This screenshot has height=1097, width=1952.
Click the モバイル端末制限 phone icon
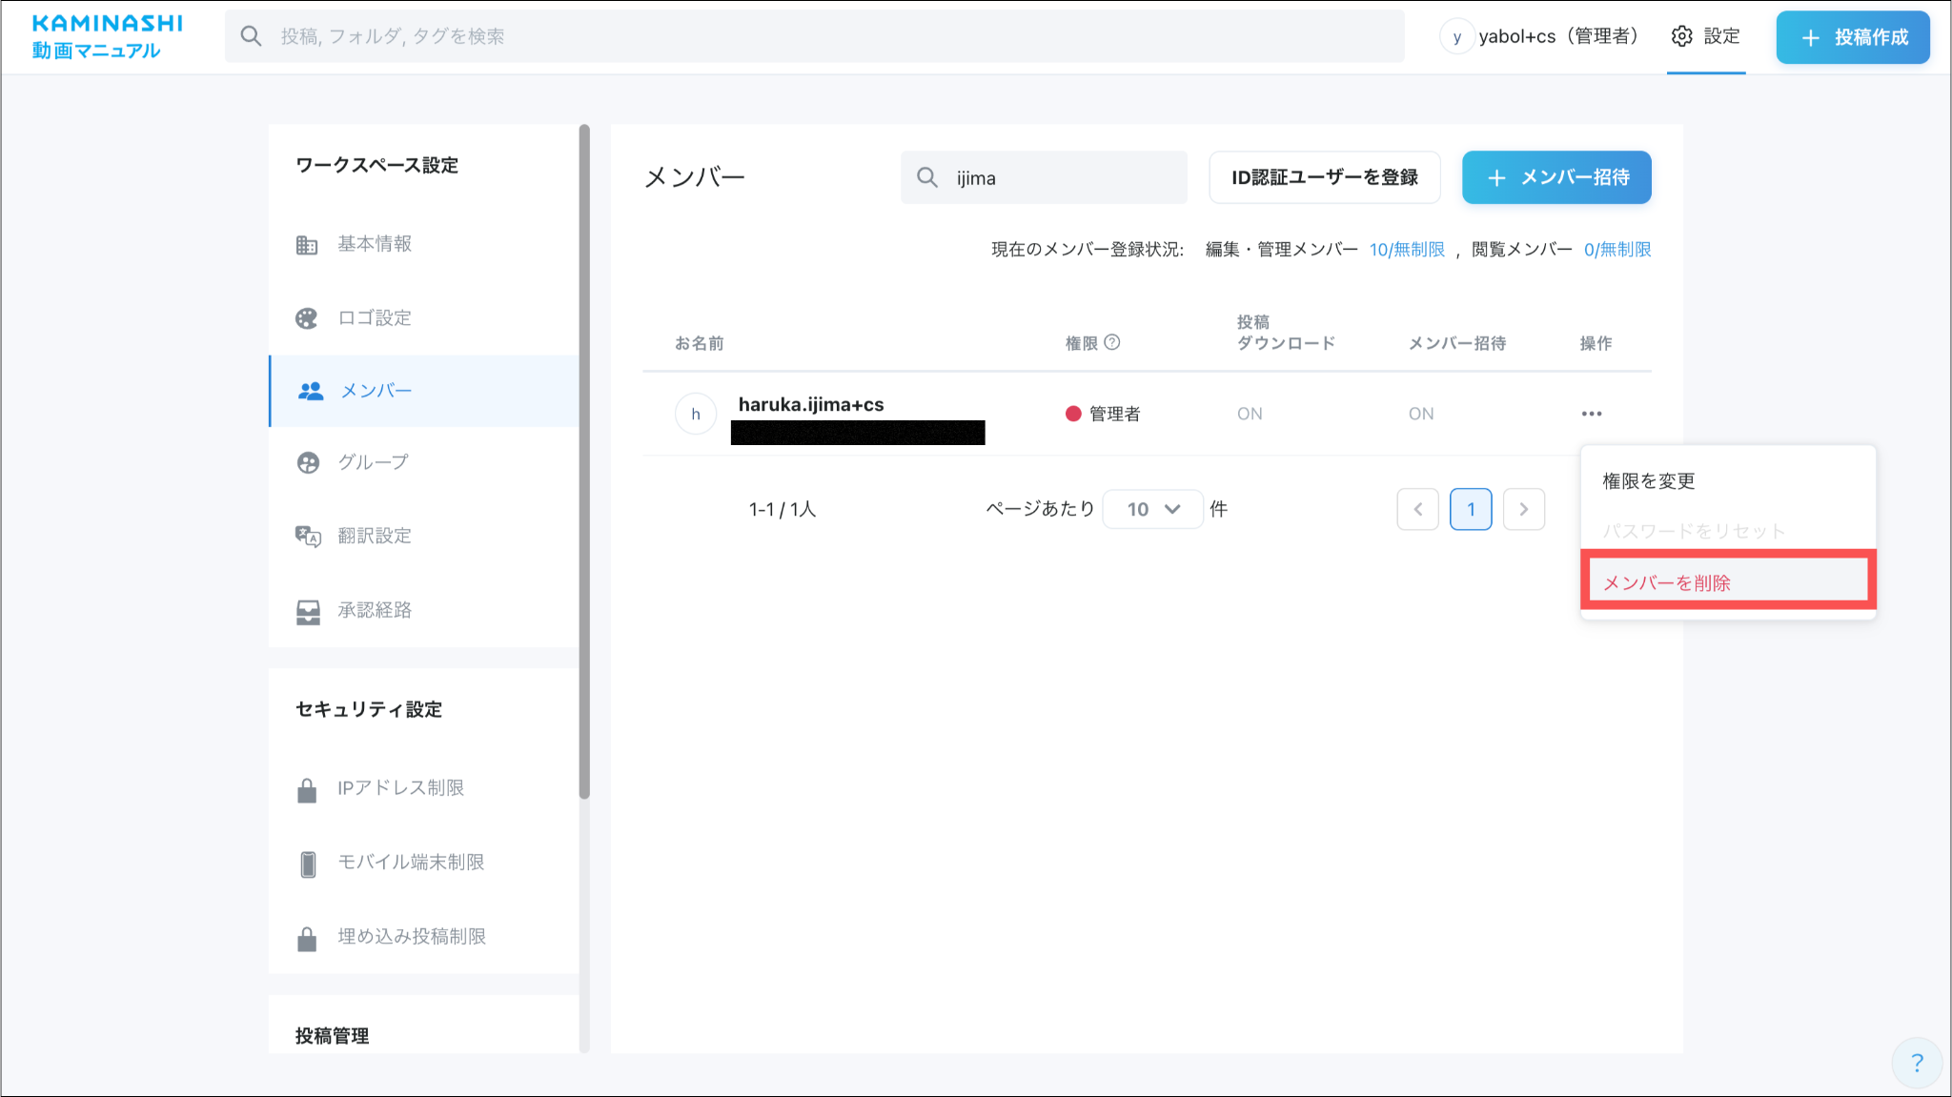pyautogui.click(x=307, y=863)
